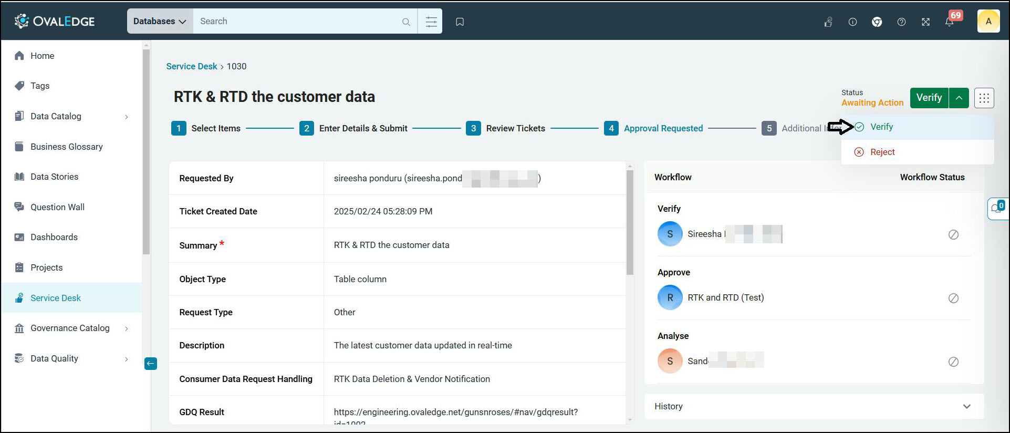
Task: Open Governance Catalog in sidebar
Action: pos(71,328)
